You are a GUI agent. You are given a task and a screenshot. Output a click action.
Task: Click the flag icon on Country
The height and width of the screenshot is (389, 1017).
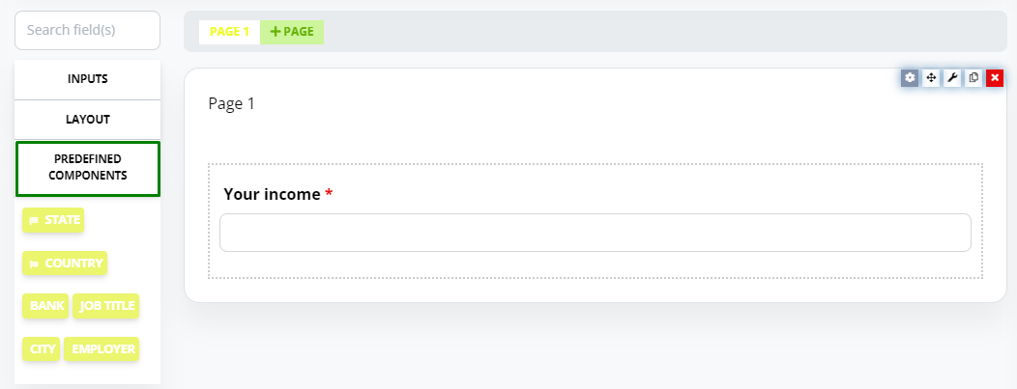35,264
